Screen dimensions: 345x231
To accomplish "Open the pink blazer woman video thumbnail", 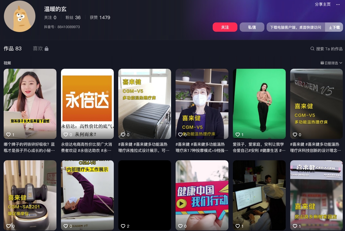I will (x=30, y=104).
